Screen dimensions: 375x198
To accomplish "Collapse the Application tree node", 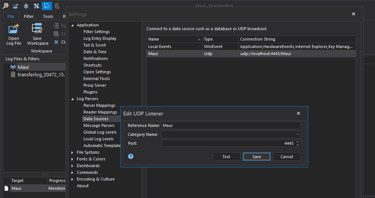I will 73,25.
